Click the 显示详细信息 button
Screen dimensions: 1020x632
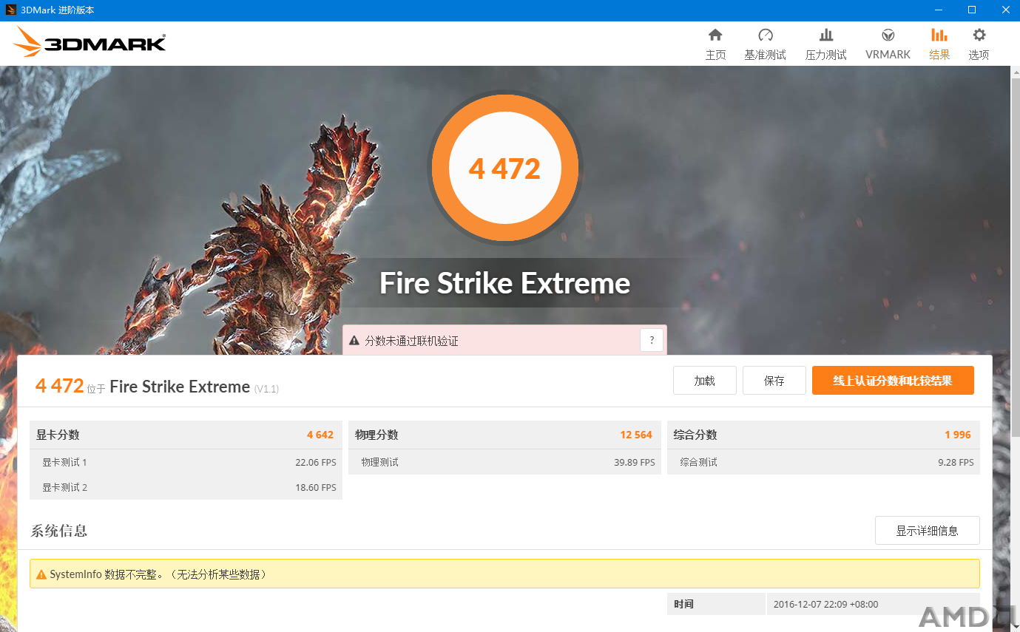coord(928,531)
